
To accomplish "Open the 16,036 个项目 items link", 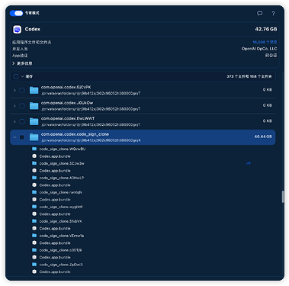I will tap(265, 42).
